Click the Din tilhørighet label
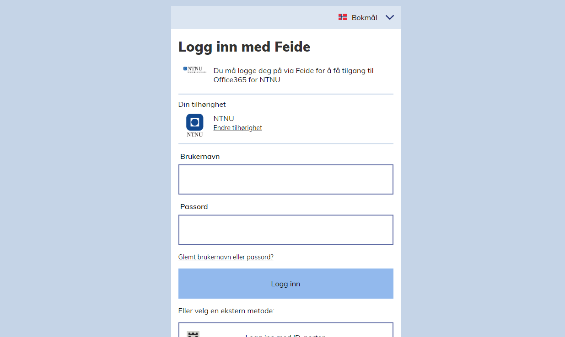The image size is (565, 337). [x=202, y=105]
